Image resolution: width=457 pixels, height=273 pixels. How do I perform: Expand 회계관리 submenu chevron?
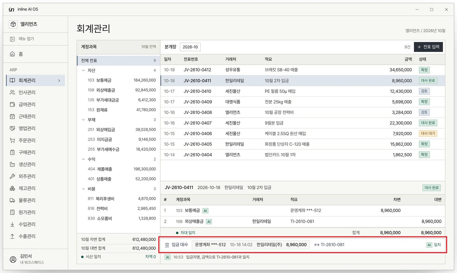coord(59,81)
